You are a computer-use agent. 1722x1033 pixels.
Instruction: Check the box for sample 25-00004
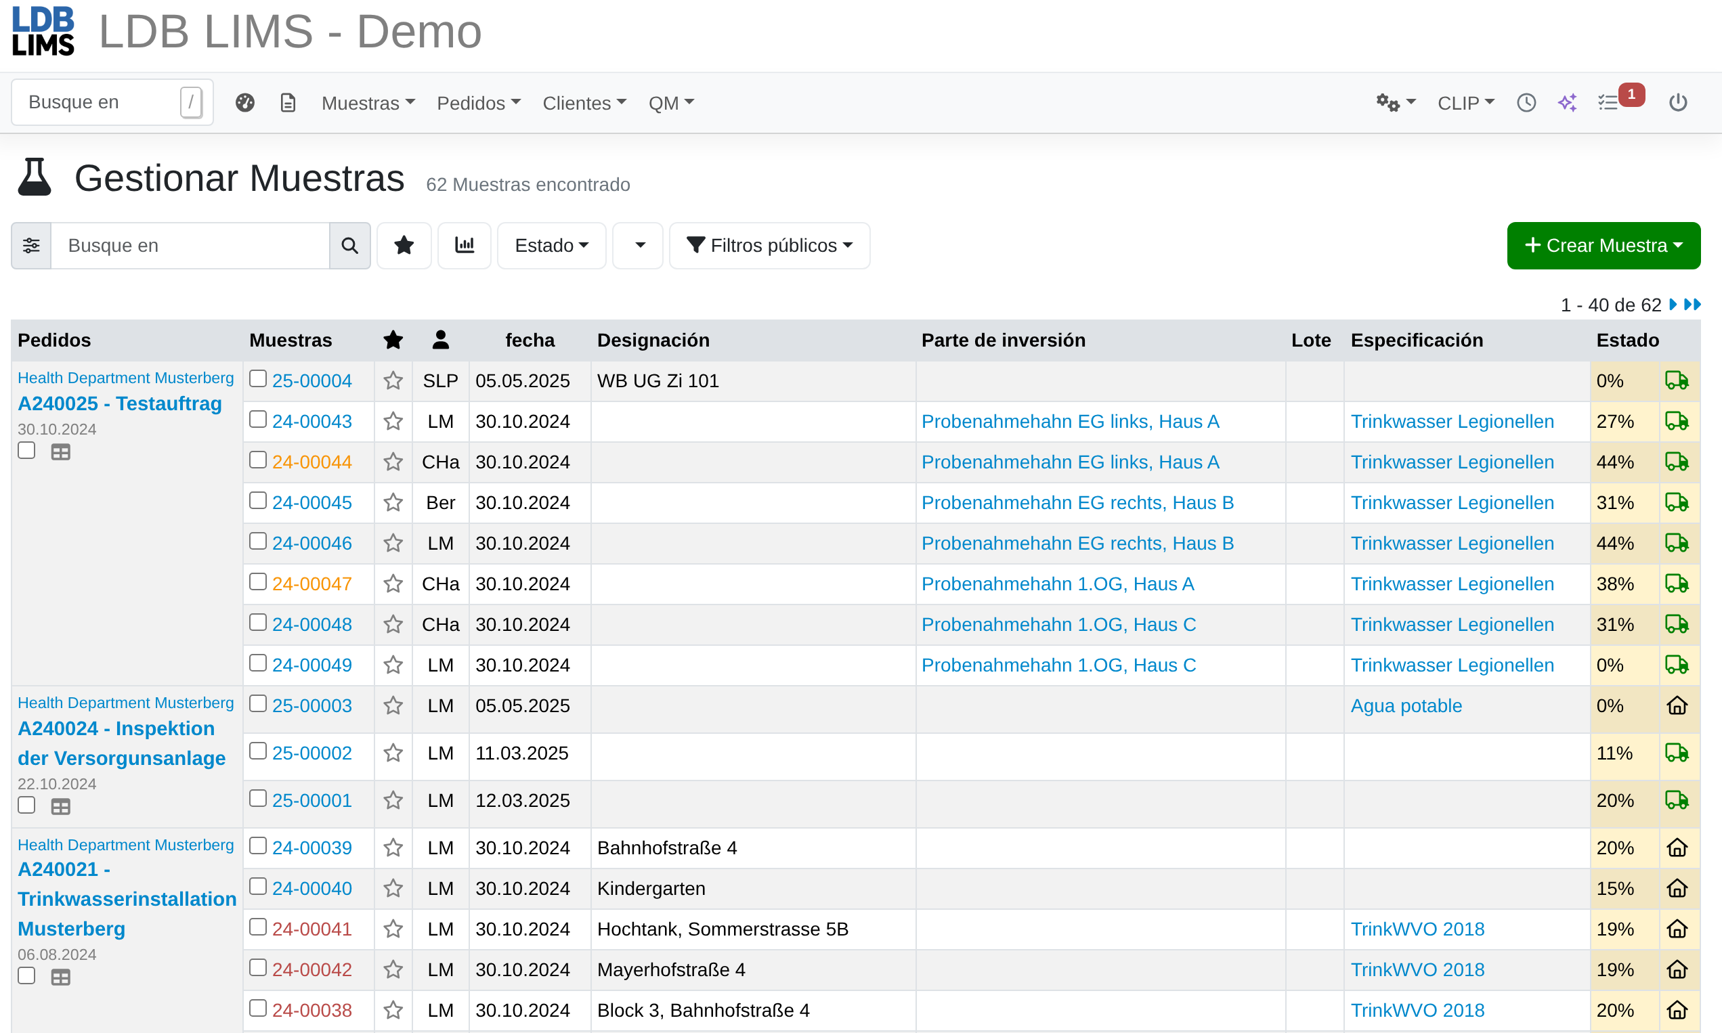point(257,378)
